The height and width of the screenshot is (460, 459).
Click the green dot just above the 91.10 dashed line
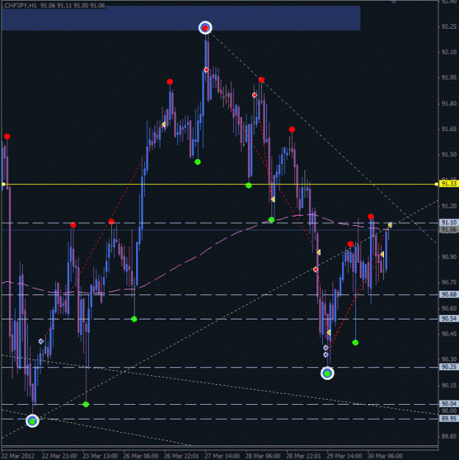(271, 220)
